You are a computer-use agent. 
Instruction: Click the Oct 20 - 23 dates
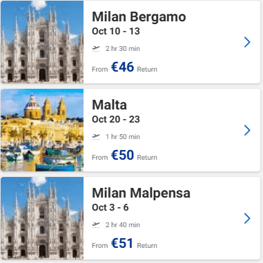coord(116,119)
